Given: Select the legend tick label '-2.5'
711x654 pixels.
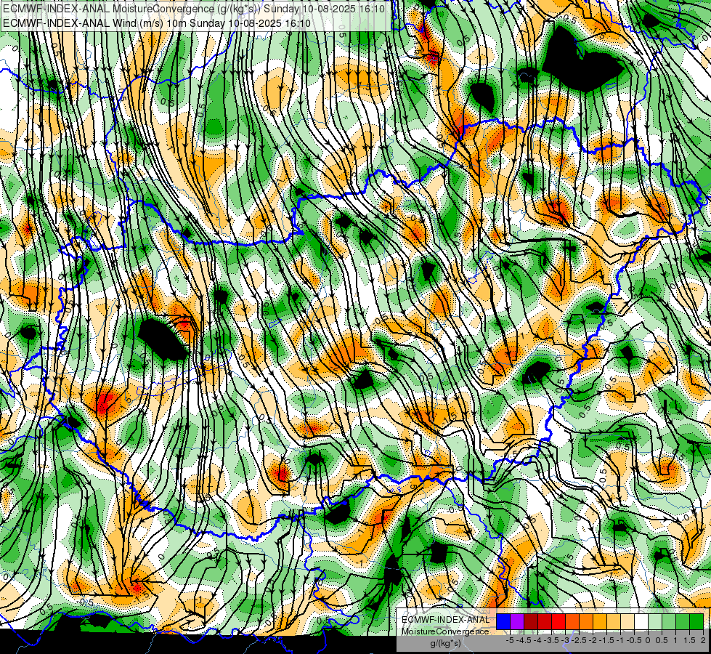Looking at the screenshot, I should pos(579,640).
